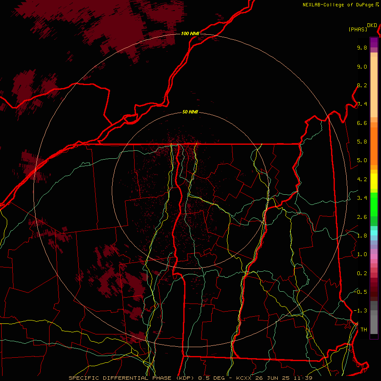Select the 9.8 value on color scale
The image size is (381, 381).
tap(362, 47)
